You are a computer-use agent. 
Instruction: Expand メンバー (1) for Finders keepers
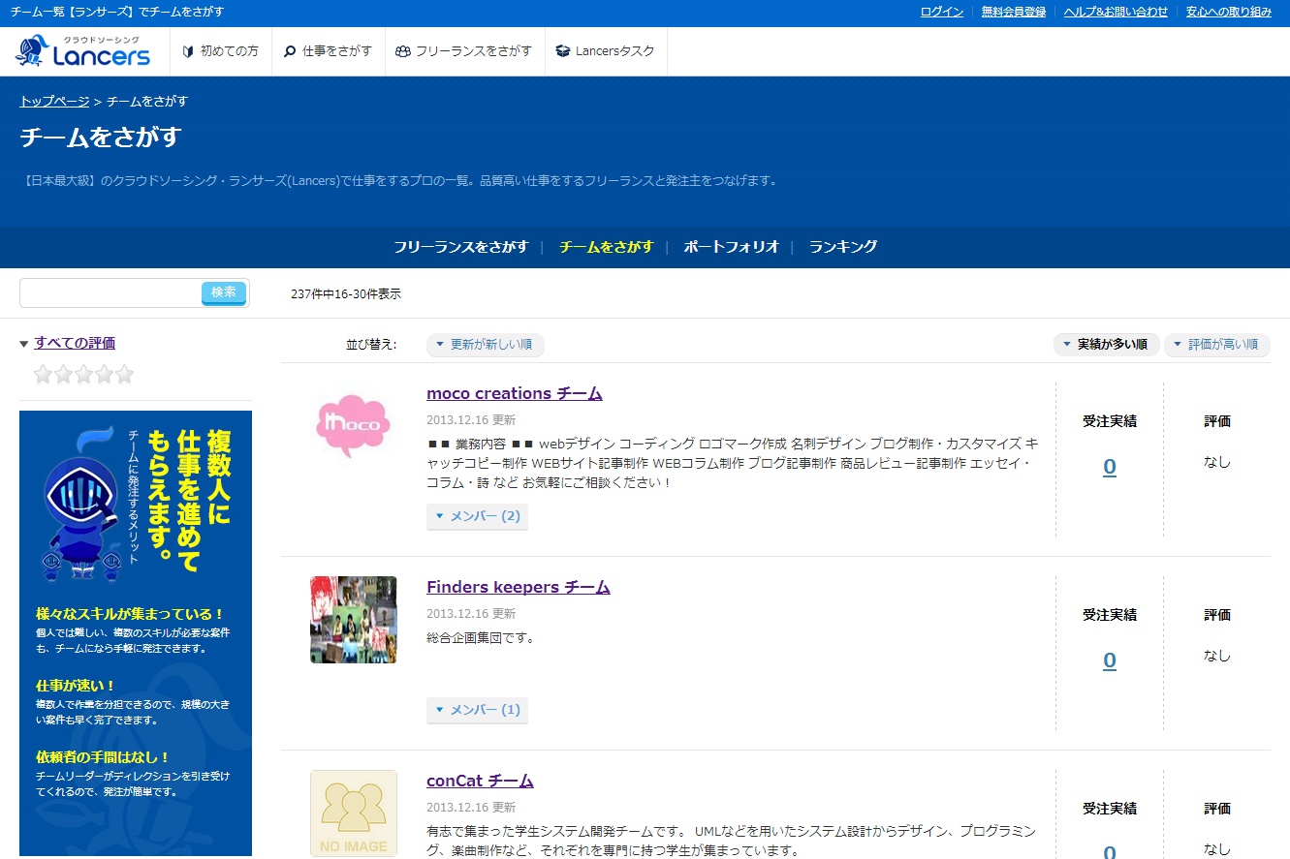pyautogui.click(x=477, y=710)
